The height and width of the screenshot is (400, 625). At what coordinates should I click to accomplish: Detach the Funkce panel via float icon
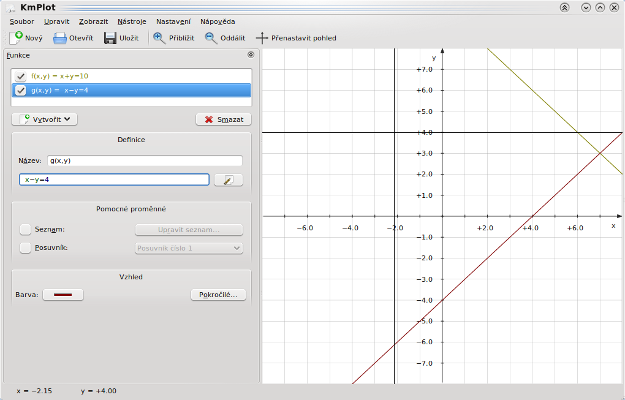click(251, 55)
